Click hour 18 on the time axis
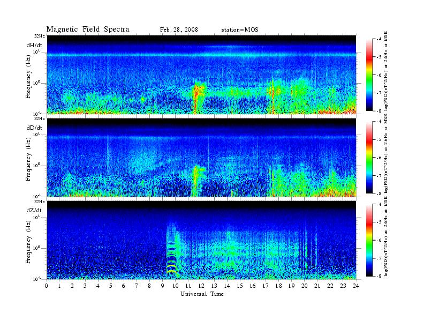 [x=278, y=286]
